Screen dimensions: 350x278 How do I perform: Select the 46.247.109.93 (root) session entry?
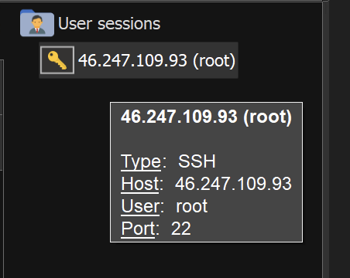pyautogui.click(x=139, y=60)
